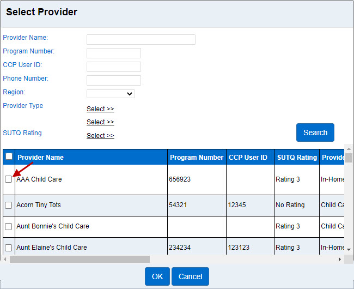Viewport: 354px width, 289px height.
Task: Click the vertical scrollbar thumb
Action: [x=349, y=158]
